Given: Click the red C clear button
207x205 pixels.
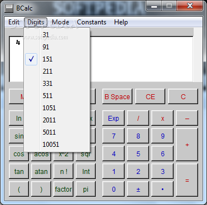Looking at the screenshot, I should click(183, 96).
